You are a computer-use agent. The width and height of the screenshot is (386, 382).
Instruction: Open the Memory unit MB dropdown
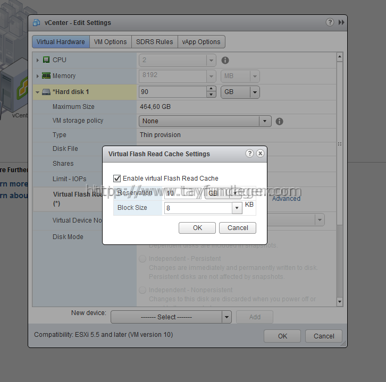pyautogui.click(x=255, y=77)
